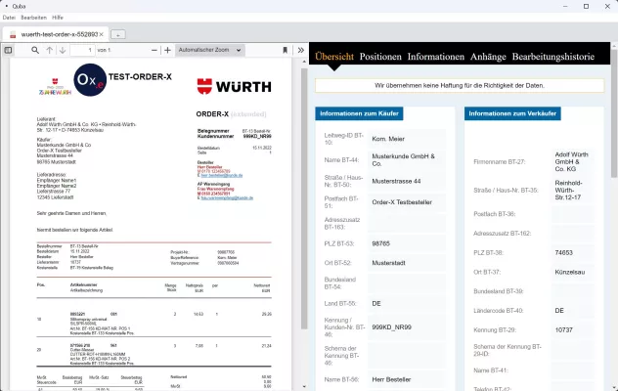Click the bookmark icon in PDF toolbar
This screenshot has height=391, width=618.
(285, 50)
